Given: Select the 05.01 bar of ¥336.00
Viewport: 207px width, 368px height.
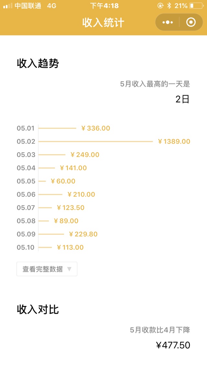Looking at the screenshot, I should click(x=57, y=128).
